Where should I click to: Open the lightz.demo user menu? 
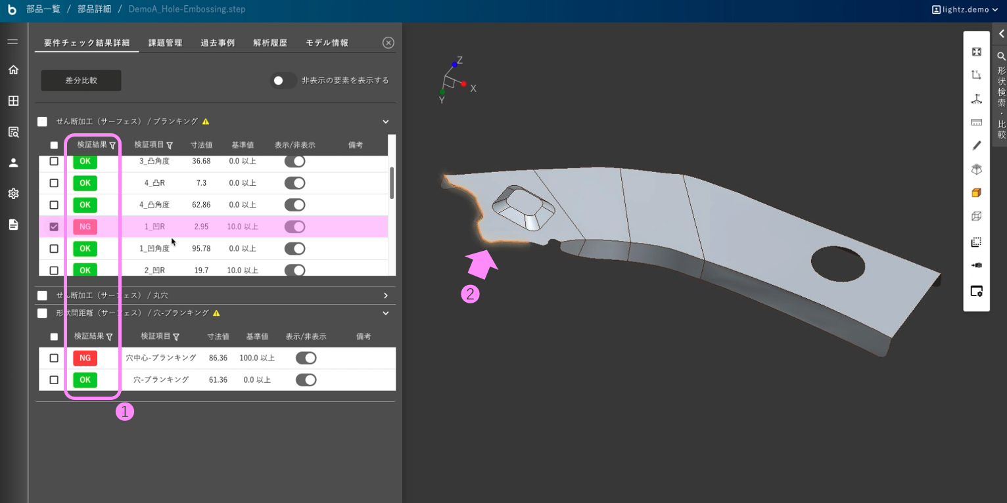pyautogui.click(x=965, y=9)
